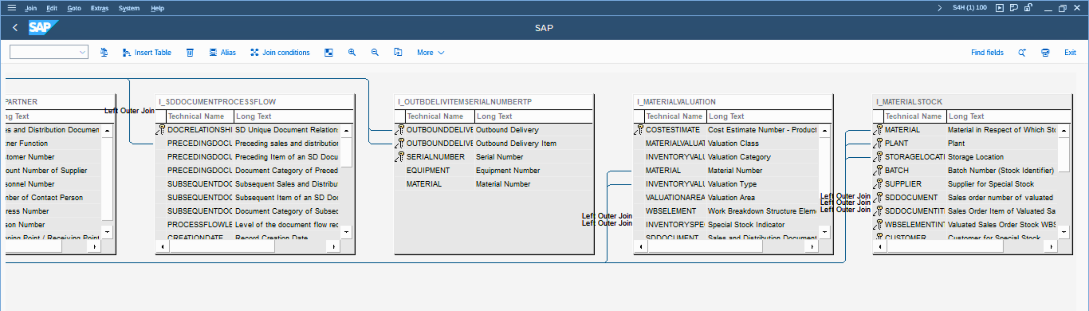Click the delete table trash icon
Viewport: 1089px width, 311px height.
(x=190, y=52)
